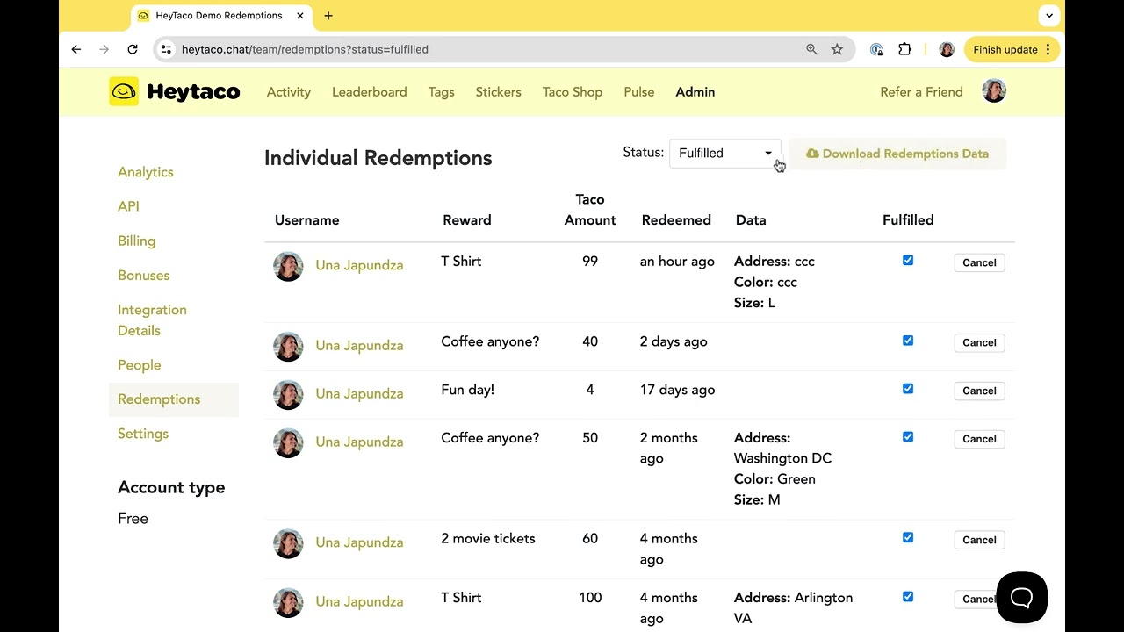The height and width of the screenshot is (632, 1124).
Task: Cancel the 2 movie tickets redemption
Action: (x=979, y=540)
